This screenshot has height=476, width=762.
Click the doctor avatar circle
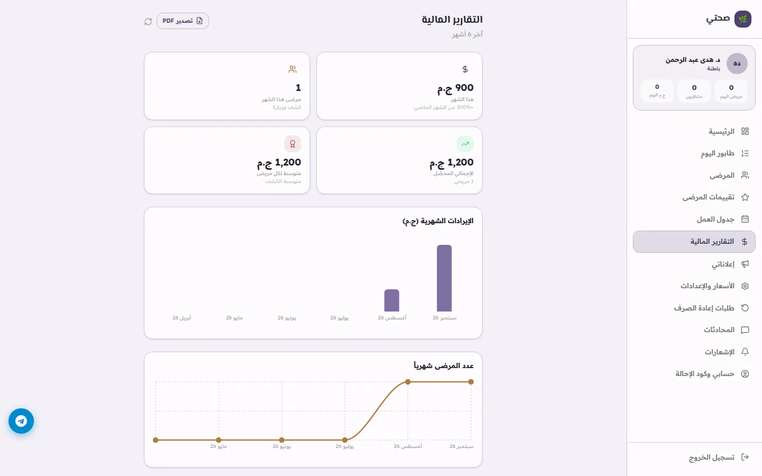pyautogui.click(x=737, y=63)
